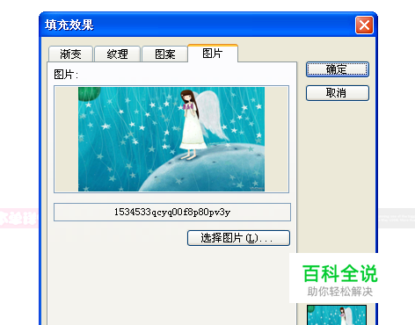Cancel the dialog with 取消

(x=338, y=93)
